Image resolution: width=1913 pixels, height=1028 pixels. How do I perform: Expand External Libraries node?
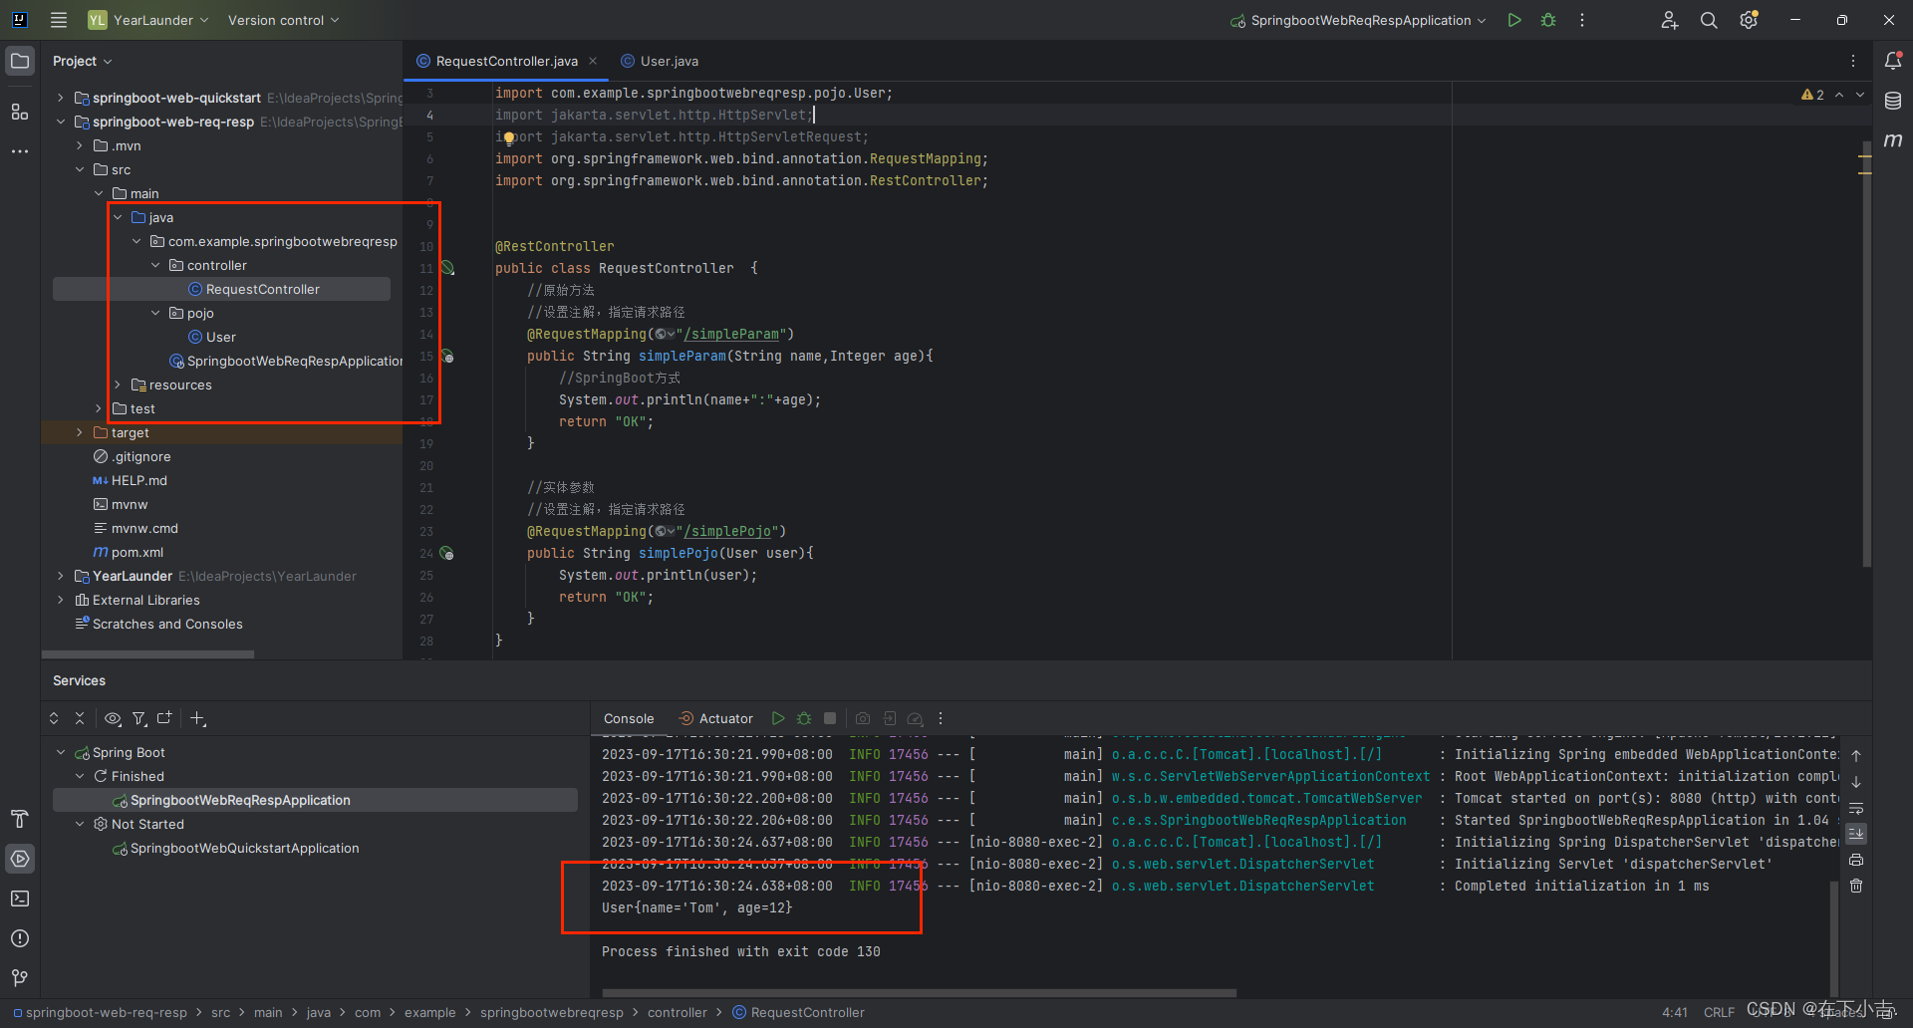coord(61,600)
